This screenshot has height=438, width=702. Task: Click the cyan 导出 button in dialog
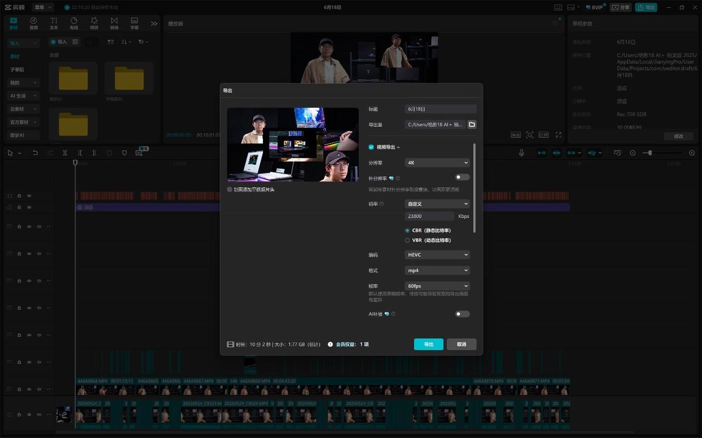428,344
